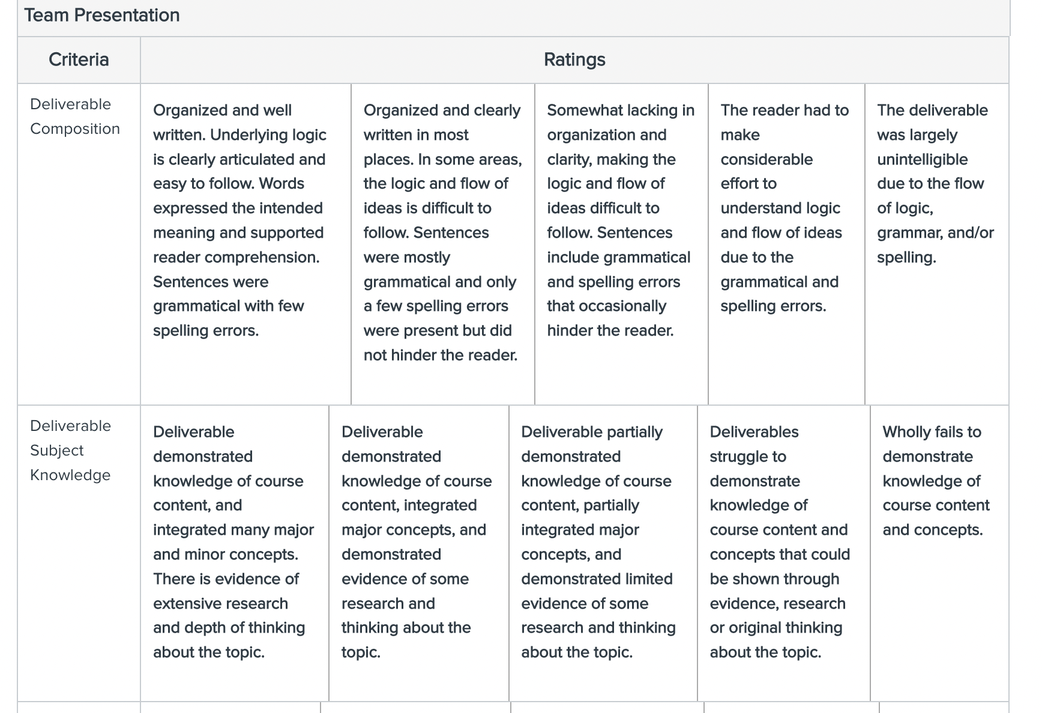The width and height of the screenshot is (1042, 713).
Task: Click the text 'extensive research and depth of thinking'
Action: coord(229,615)
